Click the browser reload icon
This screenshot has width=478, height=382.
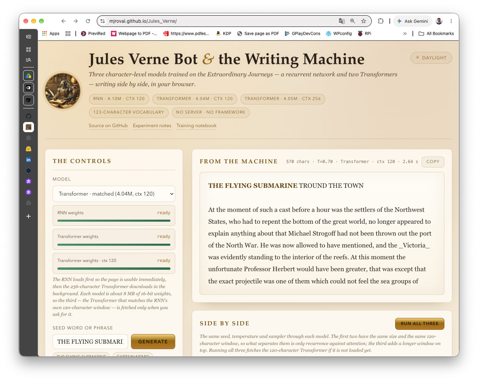pos(88,21)
